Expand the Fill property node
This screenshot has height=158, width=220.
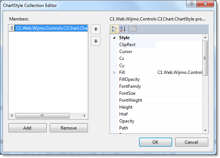(x=114, y=72)
